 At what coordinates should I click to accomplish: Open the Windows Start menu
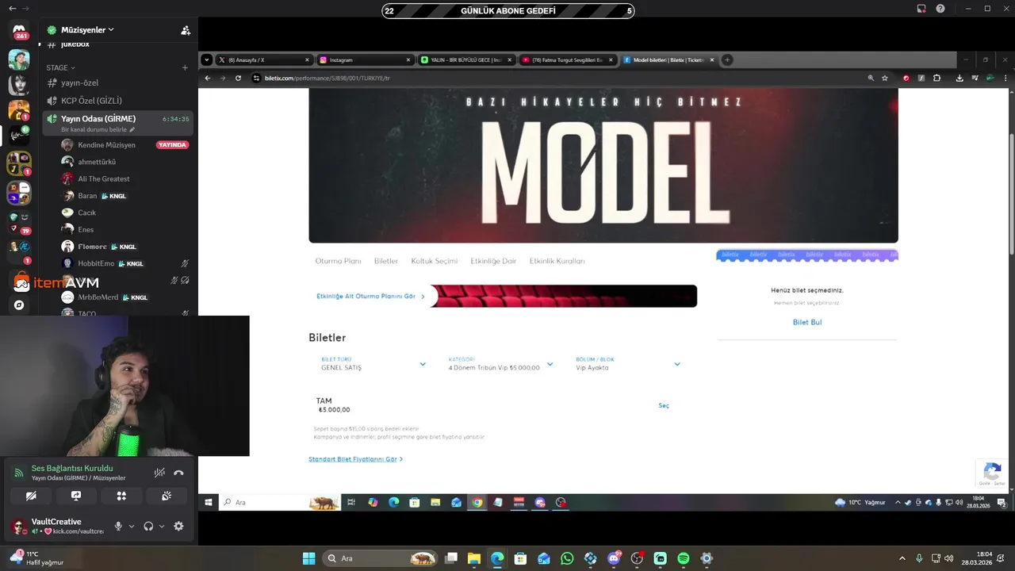(308, 558)
